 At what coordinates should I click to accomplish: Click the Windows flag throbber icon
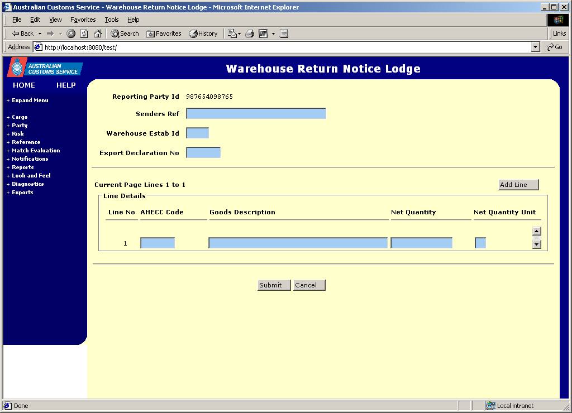point(558,20)
